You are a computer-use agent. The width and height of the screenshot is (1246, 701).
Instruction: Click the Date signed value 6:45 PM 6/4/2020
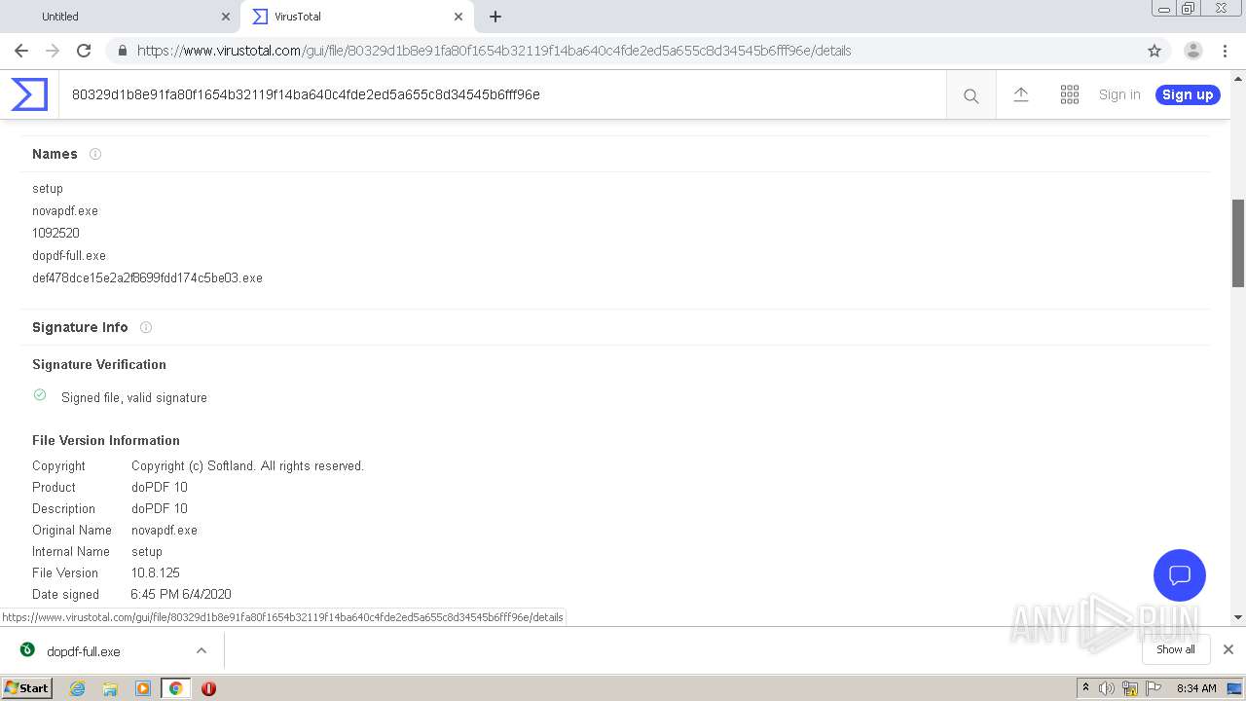[x=181, y=594]
